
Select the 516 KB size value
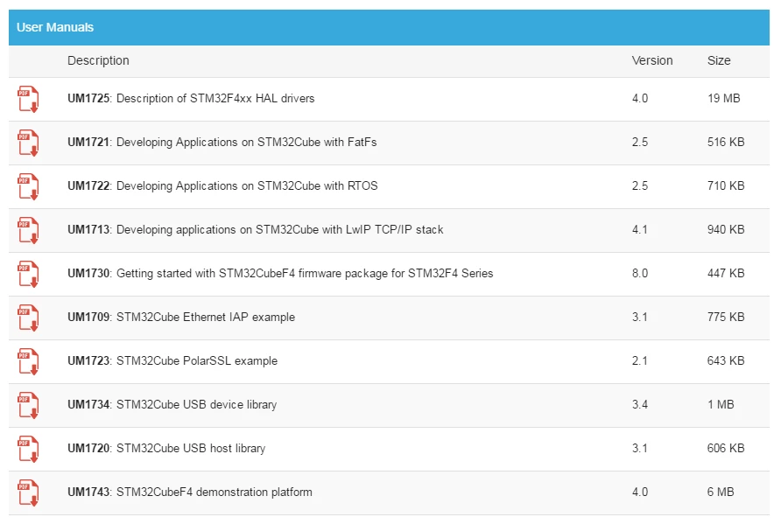tap(726, 143)
